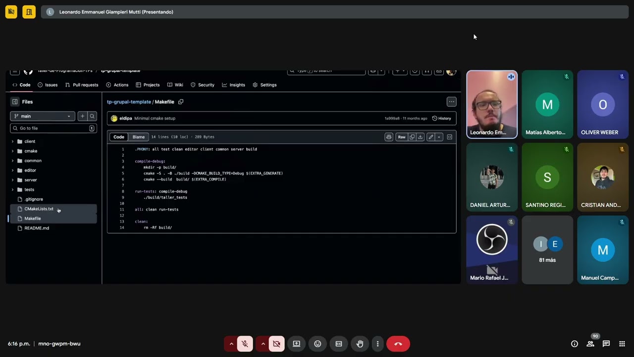Image resolution: width=634 pixels, height=357 pixels.
Task: Turn on the microphone in the call bar
Action: (245, 344)
